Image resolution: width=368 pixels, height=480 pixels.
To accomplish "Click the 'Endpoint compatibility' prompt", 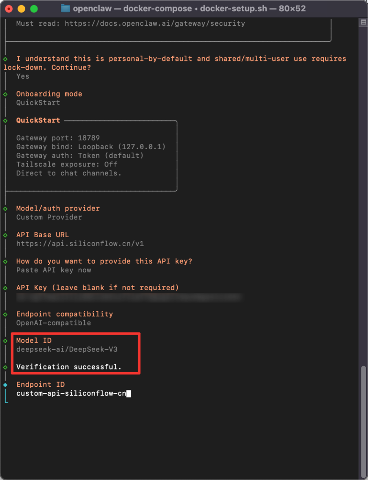I will pyautogui.click(x=65, y=314).
